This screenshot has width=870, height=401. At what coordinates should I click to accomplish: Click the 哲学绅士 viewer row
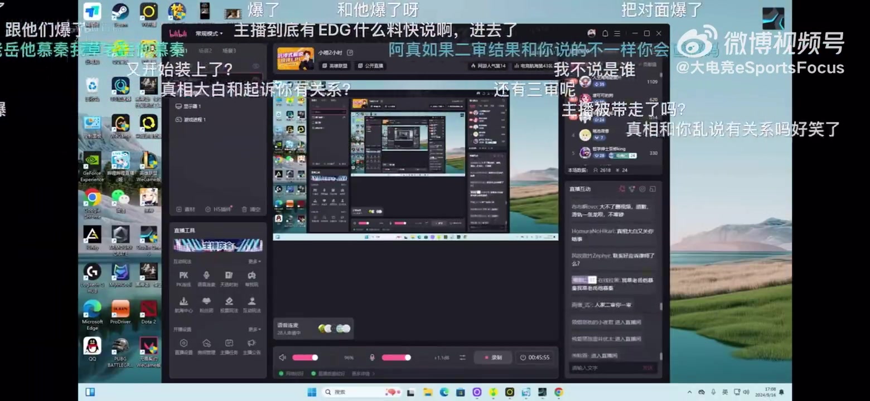pyautogui.click(x=613, y=153)
